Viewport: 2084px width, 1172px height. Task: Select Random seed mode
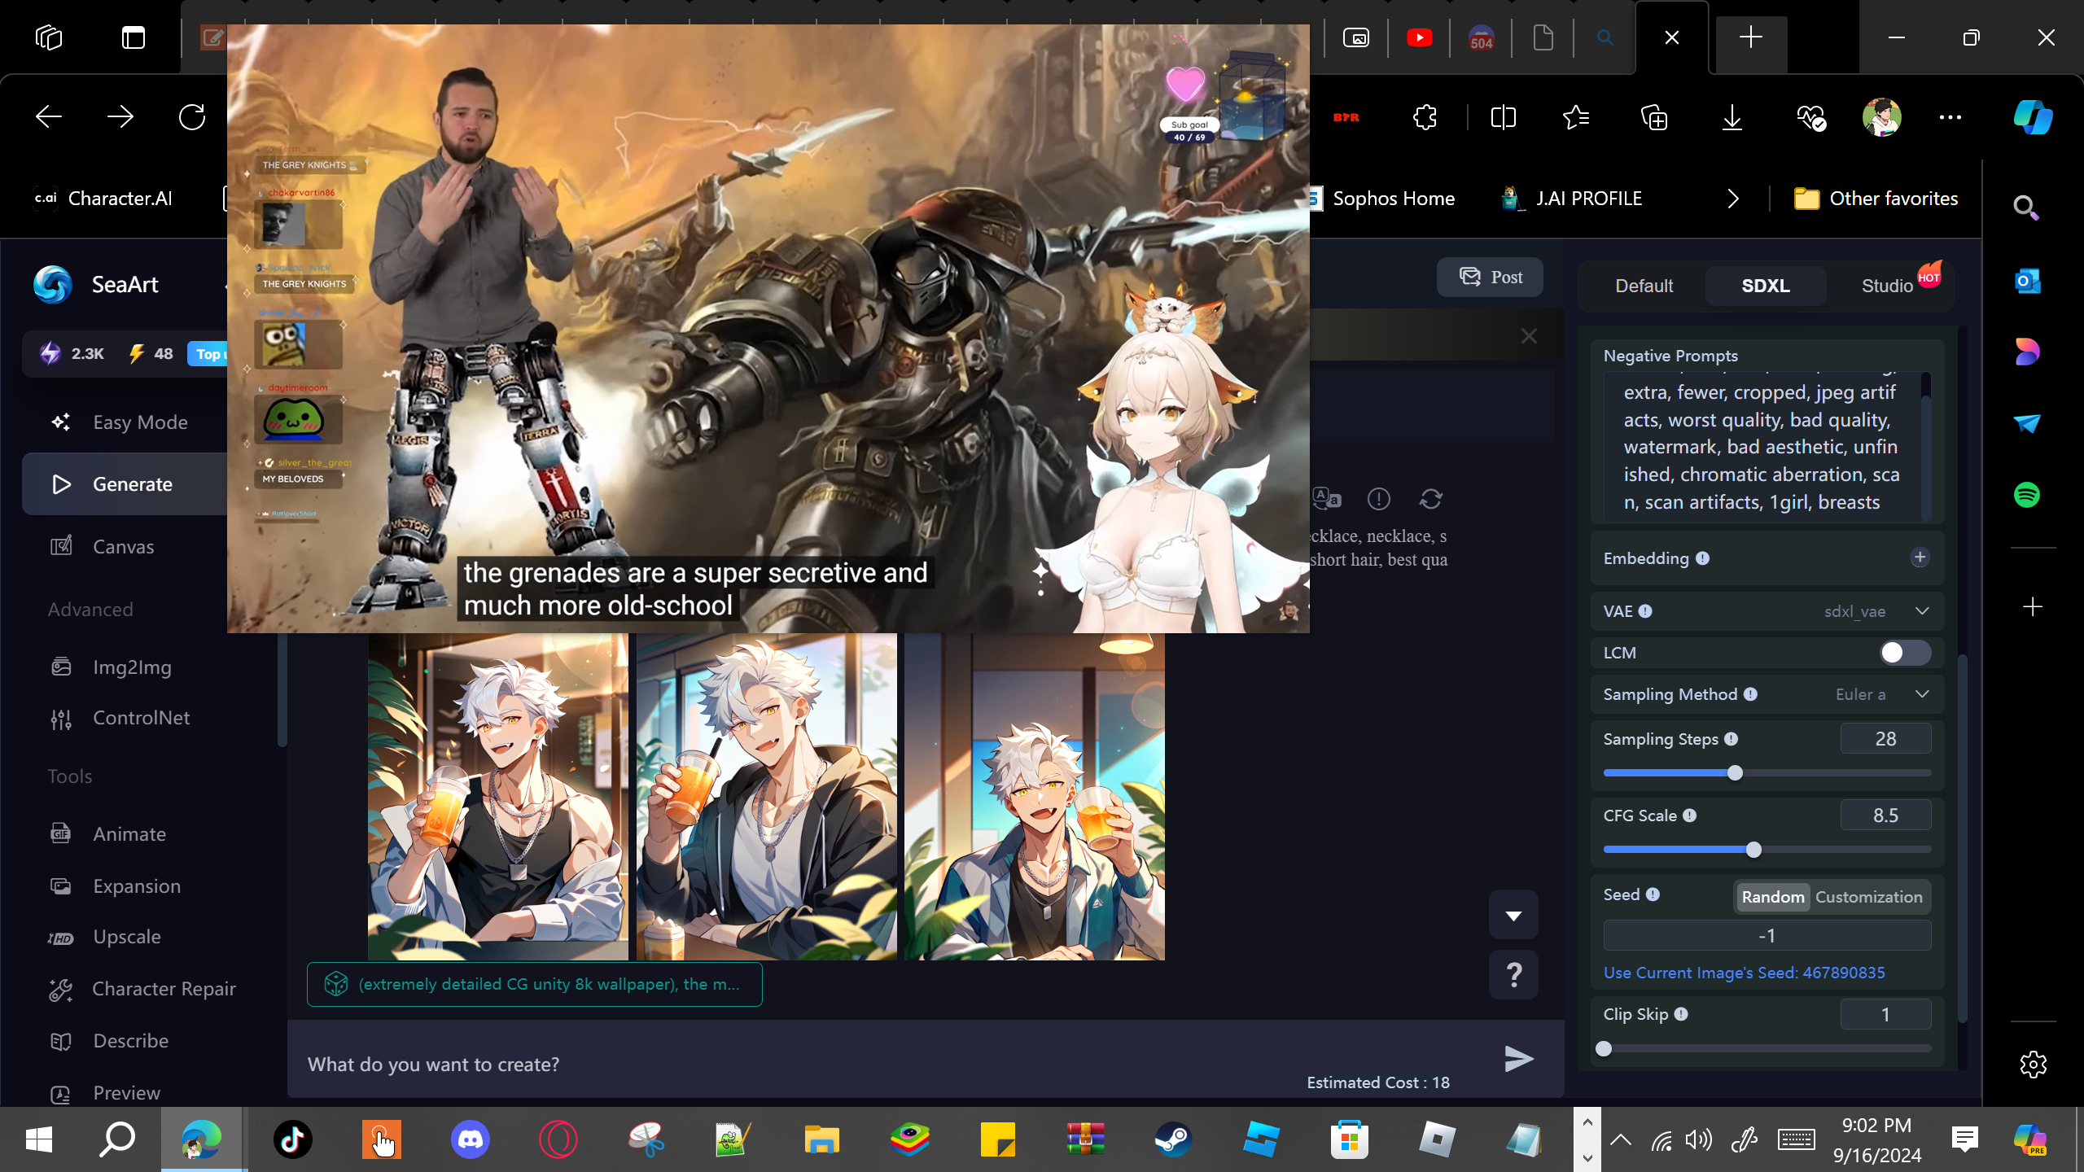point(1772,897)
